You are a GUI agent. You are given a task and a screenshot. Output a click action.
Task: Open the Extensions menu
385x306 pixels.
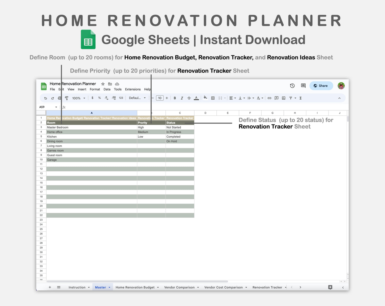(133, 90)
